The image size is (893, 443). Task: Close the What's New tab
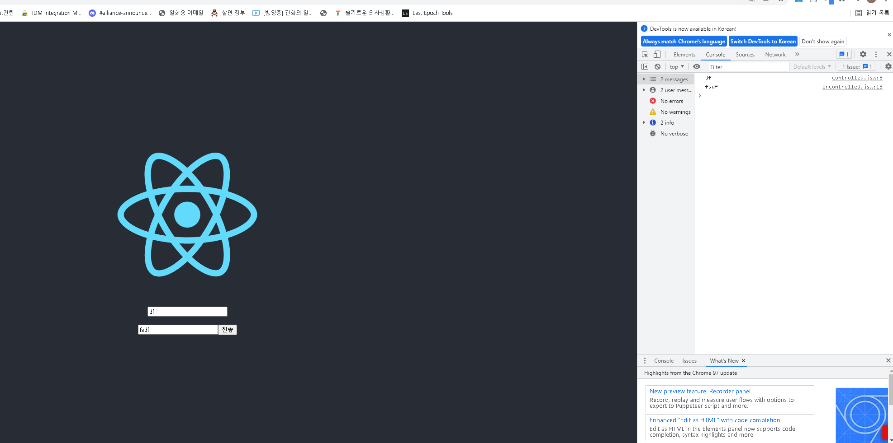coord(743,361)
